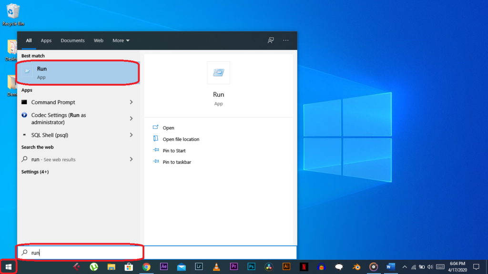The height and width of the screenshot is (274, 488).
Task: Launch Google Chrome from the taskbar
Action: pos(146,267)
